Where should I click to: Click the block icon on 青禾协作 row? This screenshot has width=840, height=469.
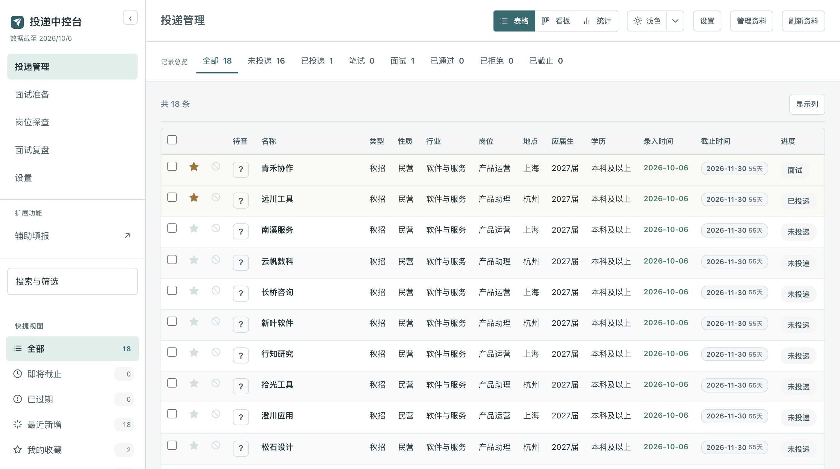point(216,166)
